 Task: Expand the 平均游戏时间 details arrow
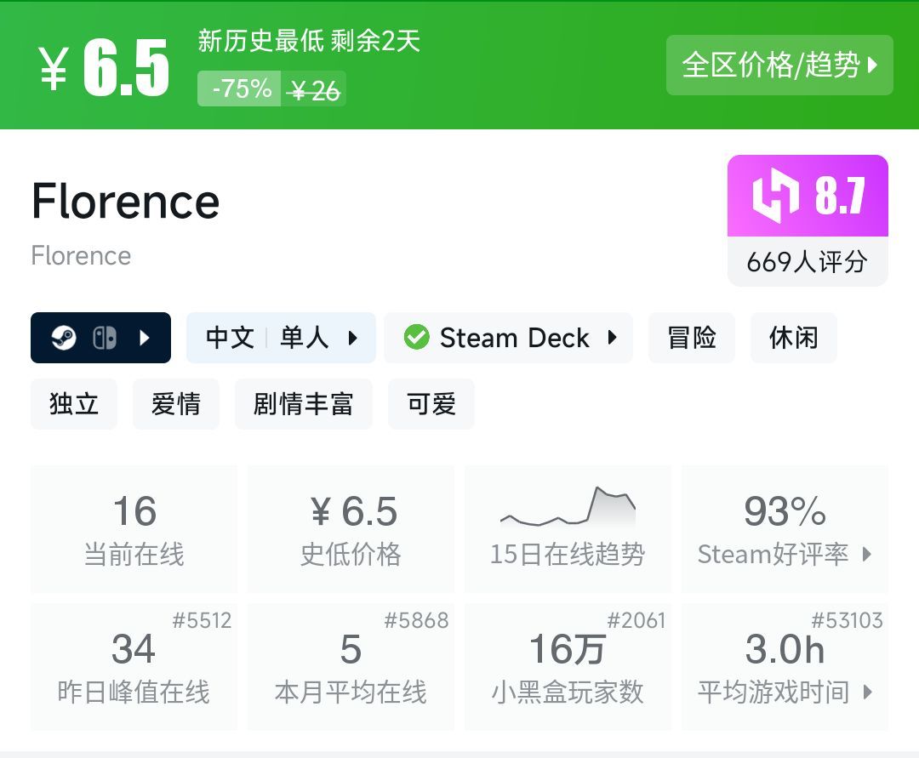point(867,692)
